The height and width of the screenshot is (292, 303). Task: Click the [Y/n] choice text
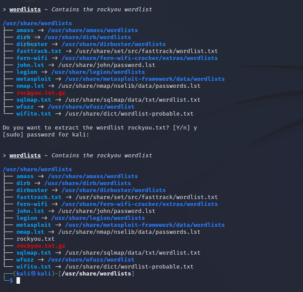coord(181,128)
